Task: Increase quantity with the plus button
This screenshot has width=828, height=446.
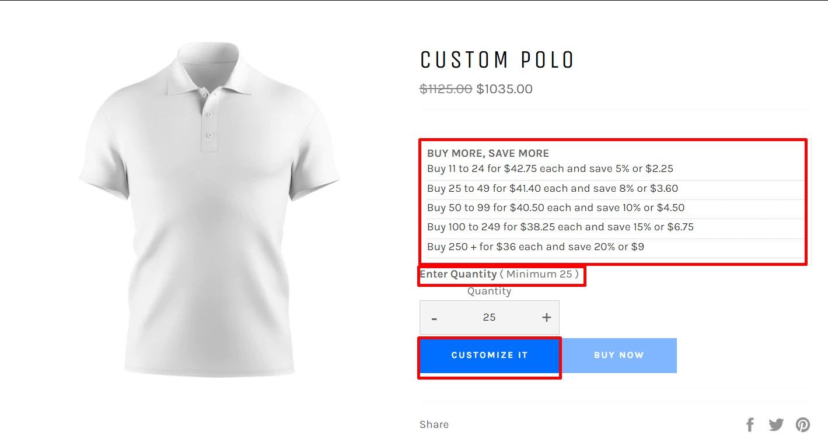Action: point(546,318)
